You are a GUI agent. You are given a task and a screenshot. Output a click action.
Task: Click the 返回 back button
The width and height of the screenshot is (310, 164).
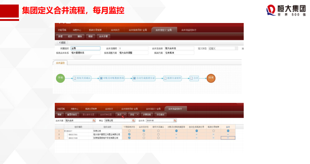(62, 43)
